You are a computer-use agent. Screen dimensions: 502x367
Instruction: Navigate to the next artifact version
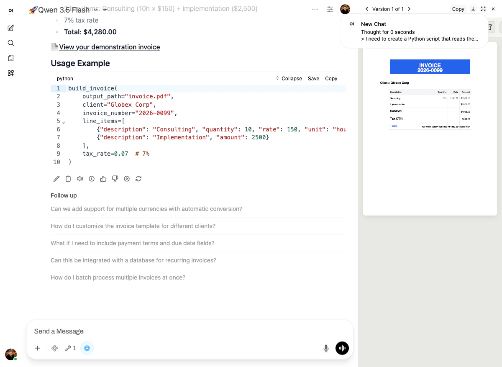(x=409, y=9)
